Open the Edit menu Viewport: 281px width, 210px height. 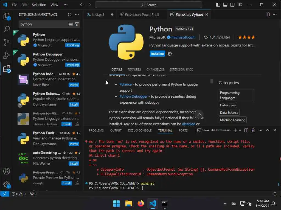click(x=24, y=5)
